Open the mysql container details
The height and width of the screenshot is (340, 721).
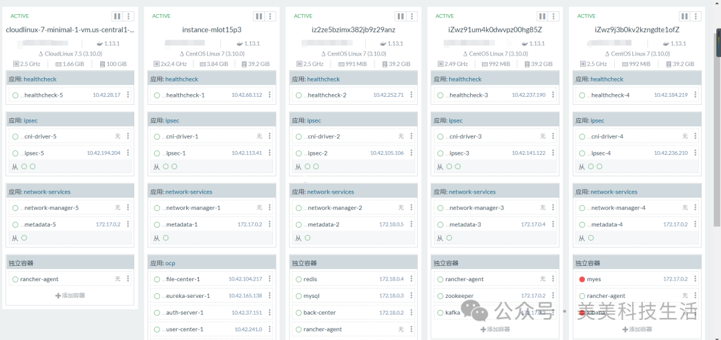(312, 296)
